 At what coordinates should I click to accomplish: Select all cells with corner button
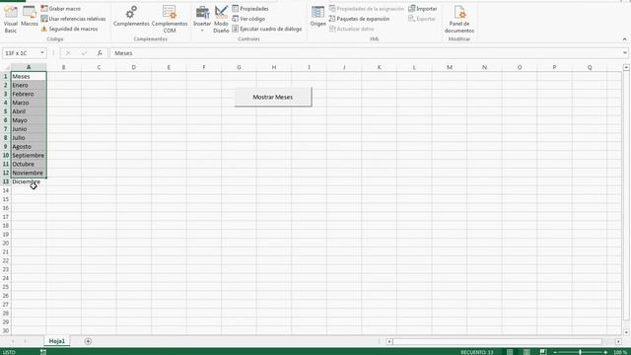pyautogui.click(x=6, y=67)
